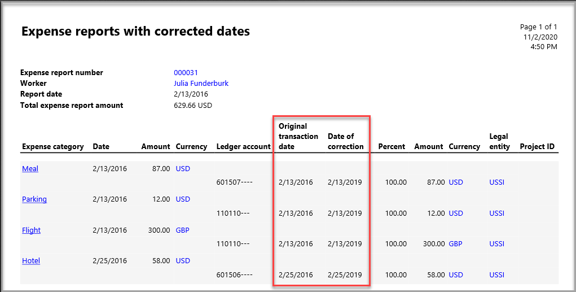Click the printed date 11/2/2020

(540, 37)
